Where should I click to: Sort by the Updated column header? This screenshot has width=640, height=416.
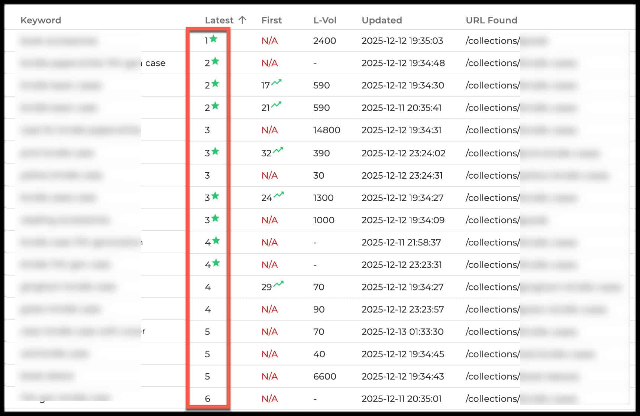[x=382, y=20]
